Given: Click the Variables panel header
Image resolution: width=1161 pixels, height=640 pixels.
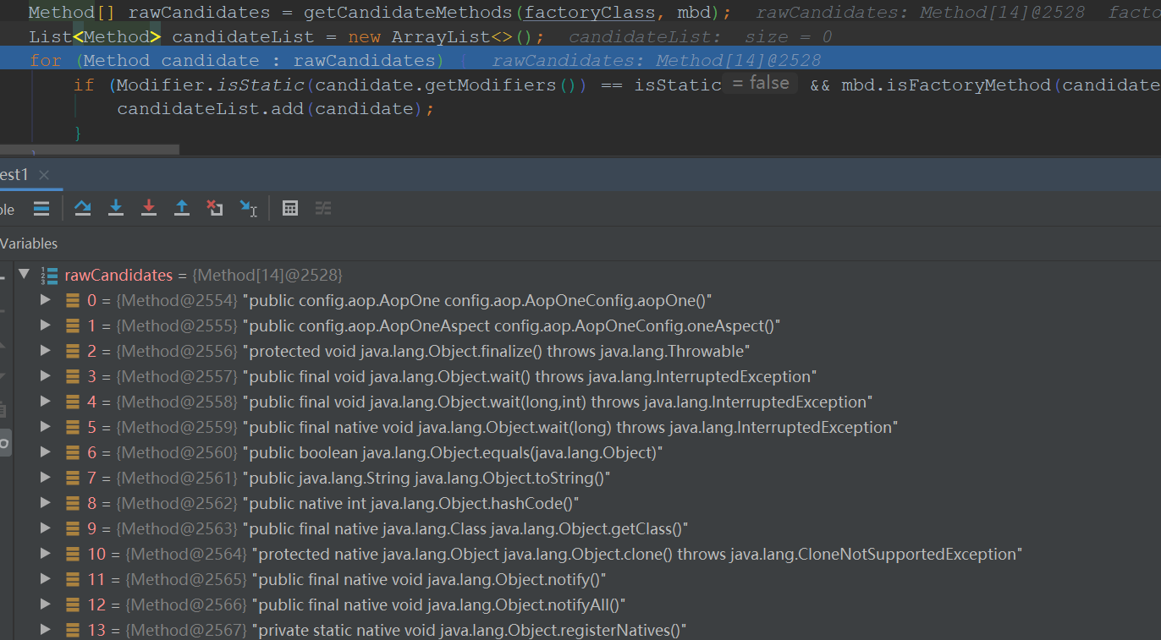Looking at the screenshot, I should click(x=29, y=243).
